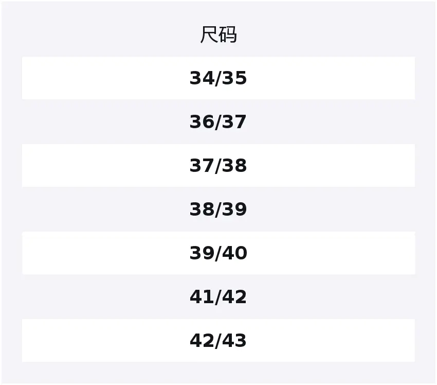
Task: Select the size just above 37/38
Action: (x=218, y=122)
